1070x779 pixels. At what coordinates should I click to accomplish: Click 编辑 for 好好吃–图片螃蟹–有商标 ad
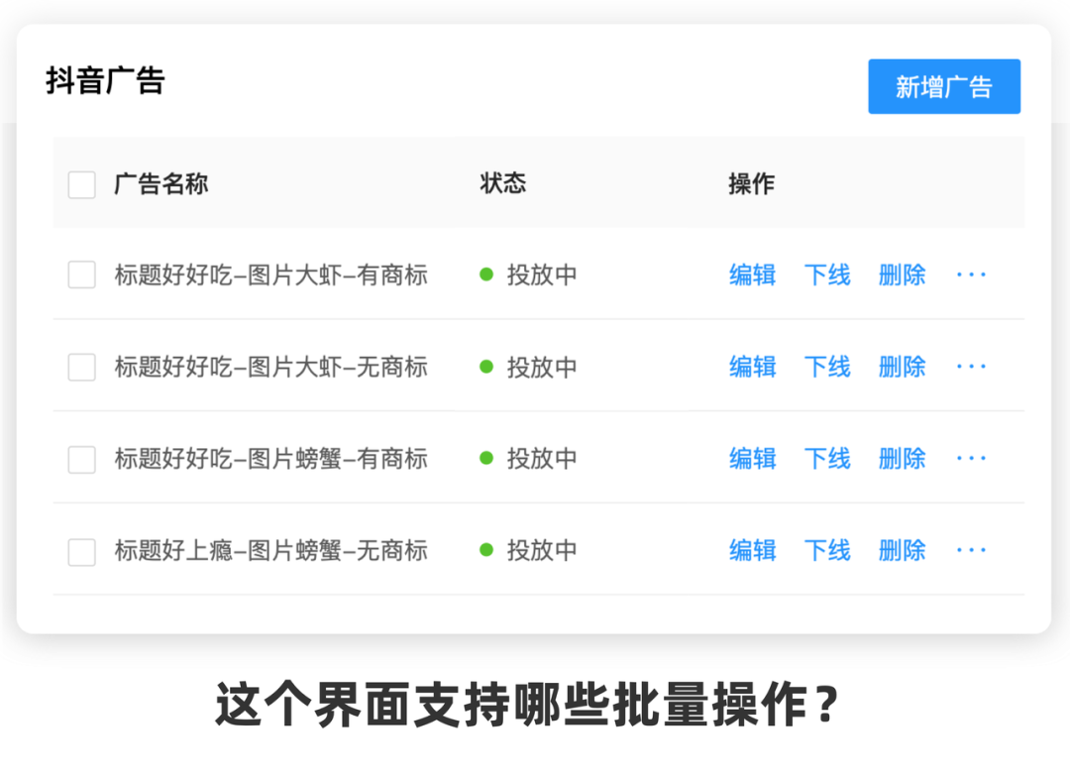tap(752, 458)
